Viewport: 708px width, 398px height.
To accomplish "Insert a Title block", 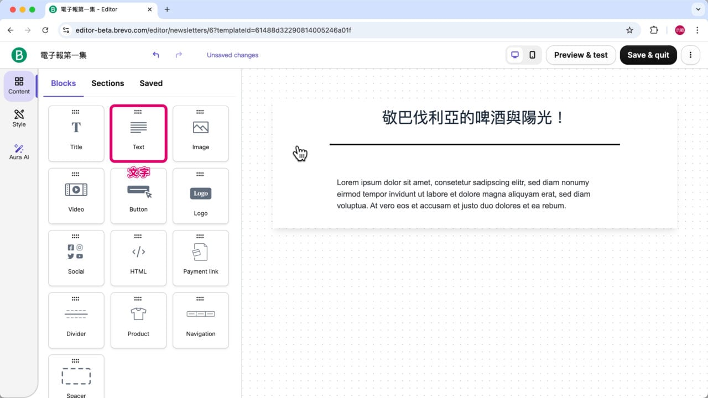I will coord(76,133).
